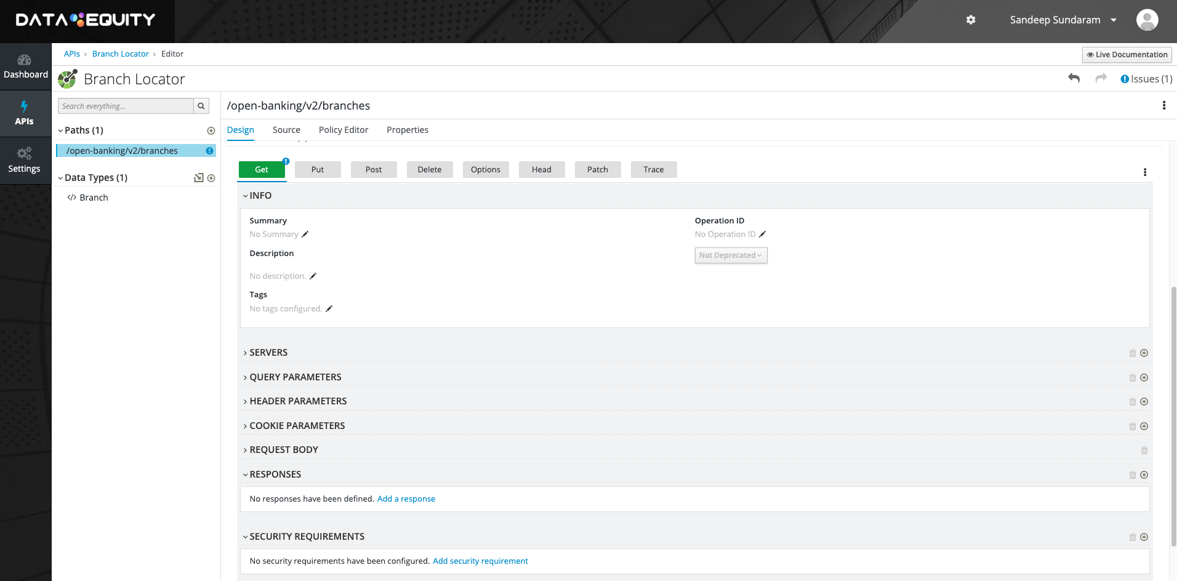The width and height of the screenshot is (1177, 581).
Task: Collapse the RESPONSES section
Action: pyautogui.click(x=272, y=475)
